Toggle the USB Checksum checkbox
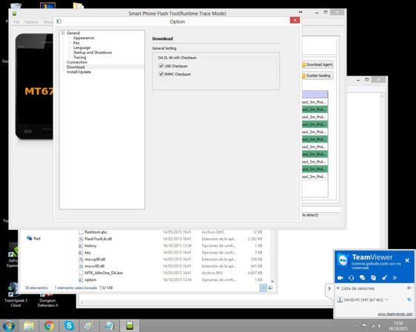Viewport: 416px width, 332px height. pos(161,66)
